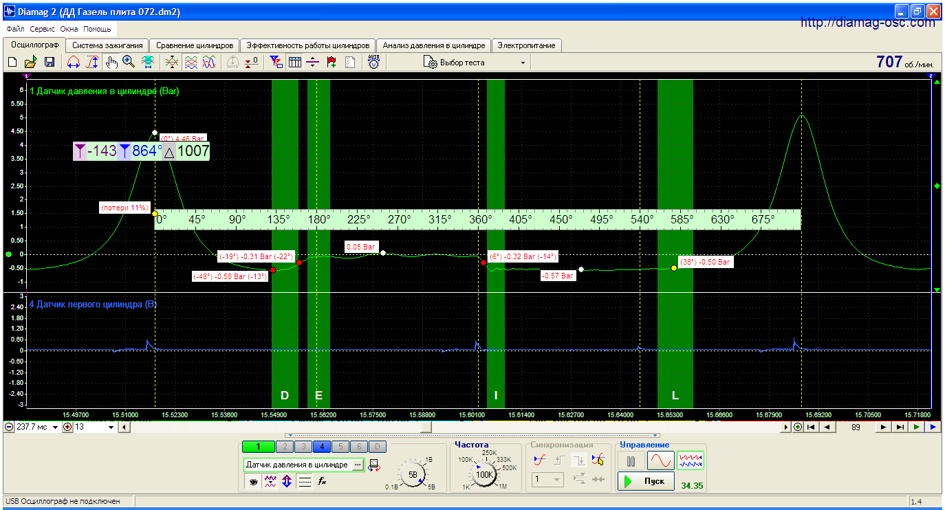Toggle channel 5 button
The image size is (945, 510).
tap(341, 447)
